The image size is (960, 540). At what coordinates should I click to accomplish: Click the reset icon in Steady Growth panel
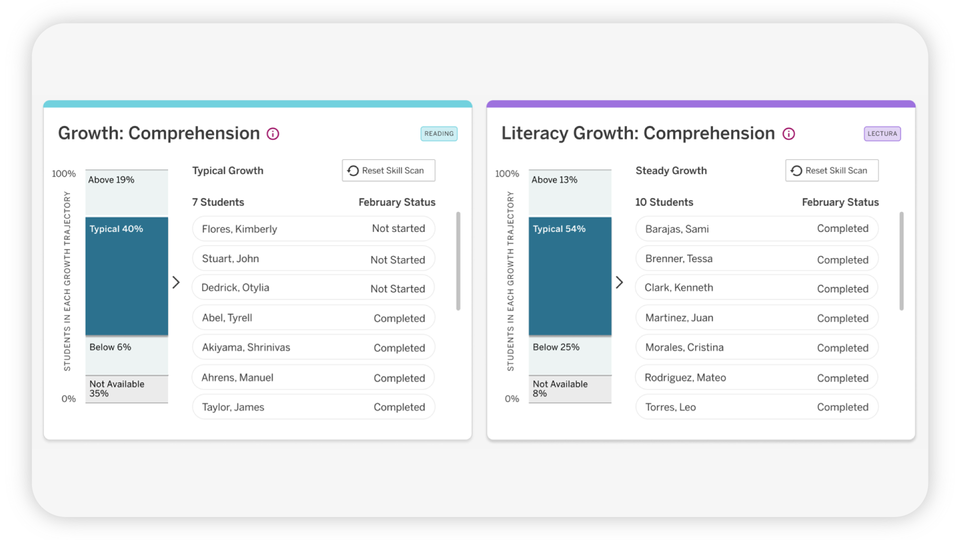click(x=796, y=171)
